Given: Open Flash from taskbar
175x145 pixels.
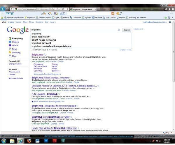Looking at the screenshot, I should (55, 141).
